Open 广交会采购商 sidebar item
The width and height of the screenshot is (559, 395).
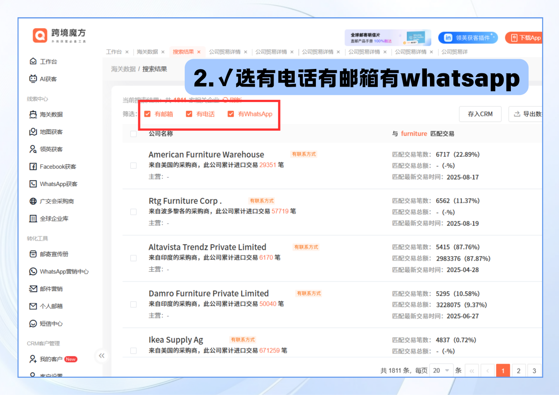(x=52, y=201)
